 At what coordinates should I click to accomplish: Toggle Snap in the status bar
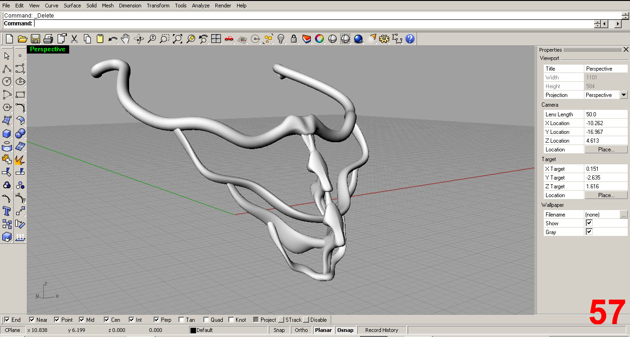[x=279, y=330]
